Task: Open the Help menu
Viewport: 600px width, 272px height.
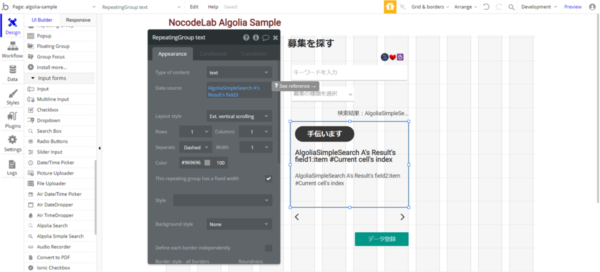Action: click(213, 7)
